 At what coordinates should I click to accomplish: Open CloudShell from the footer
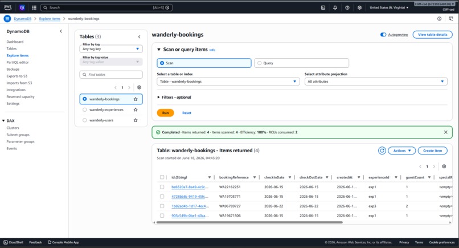click(x=14, y=242)
